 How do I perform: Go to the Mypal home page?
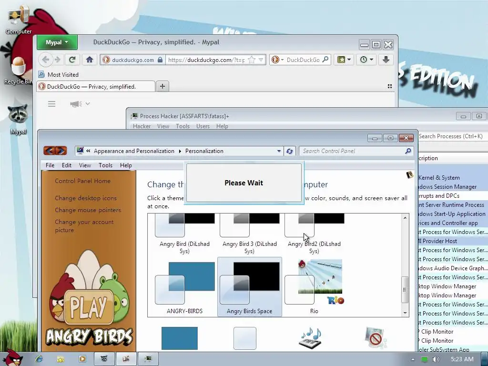(x=90, y=60)
